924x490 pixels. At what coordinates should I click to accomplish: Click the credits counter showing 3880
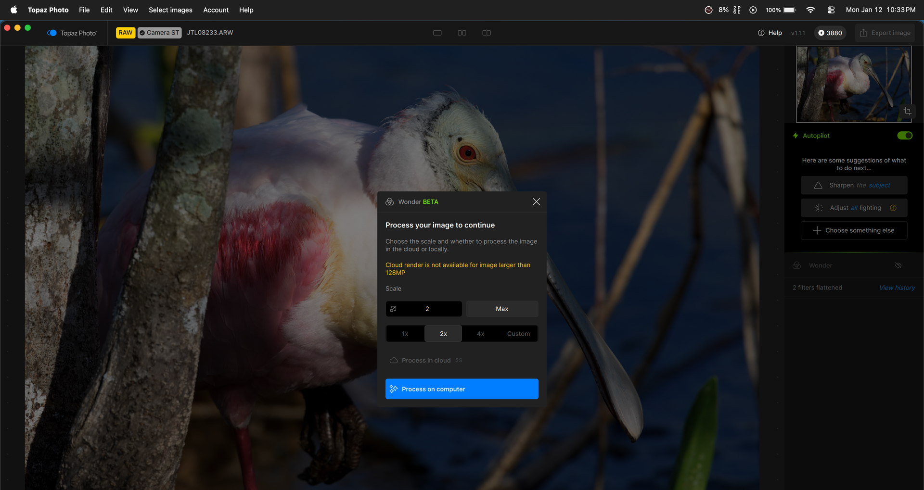tap(830, 33)
